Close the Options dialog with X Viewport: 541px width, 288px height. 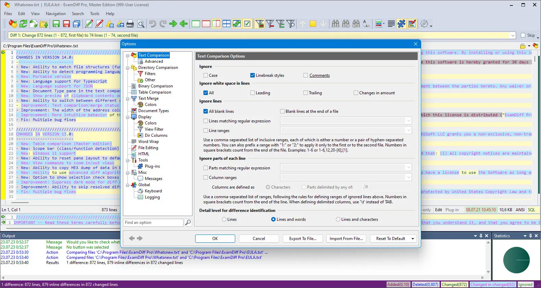pos(416,44)
